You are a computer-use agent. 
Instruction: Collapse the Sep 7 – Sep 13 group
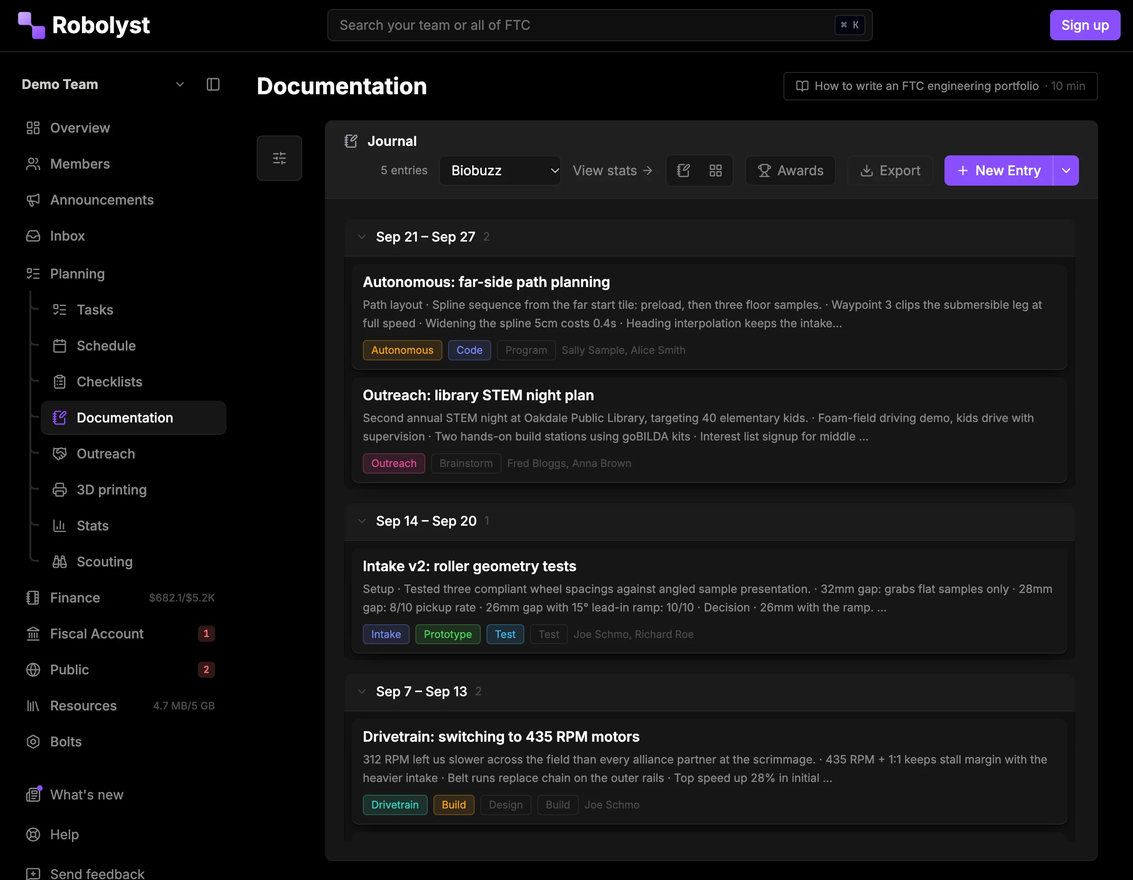coord(362,691)
